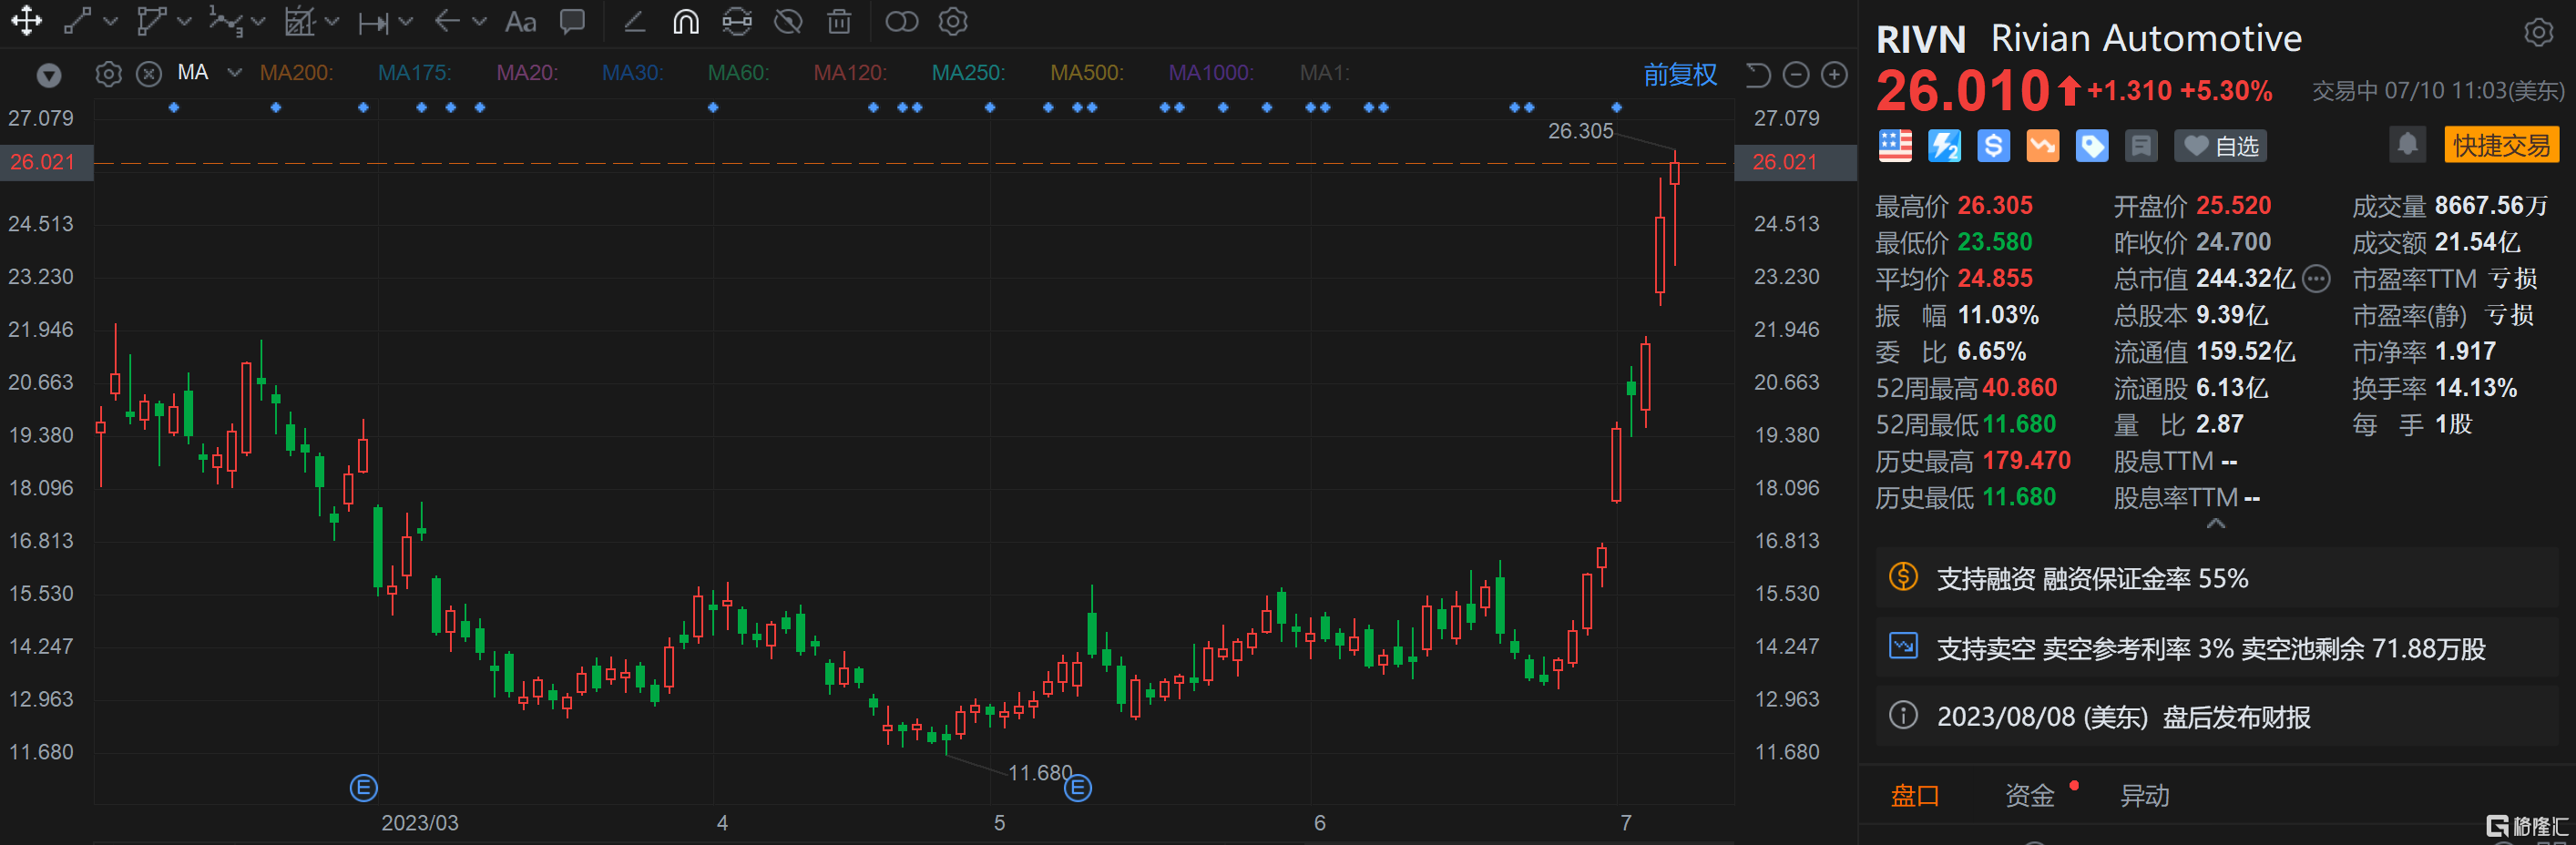This screenshot has height=845, width=2576.
Task: Click the earnings E marker near May
Action: 1077,788
